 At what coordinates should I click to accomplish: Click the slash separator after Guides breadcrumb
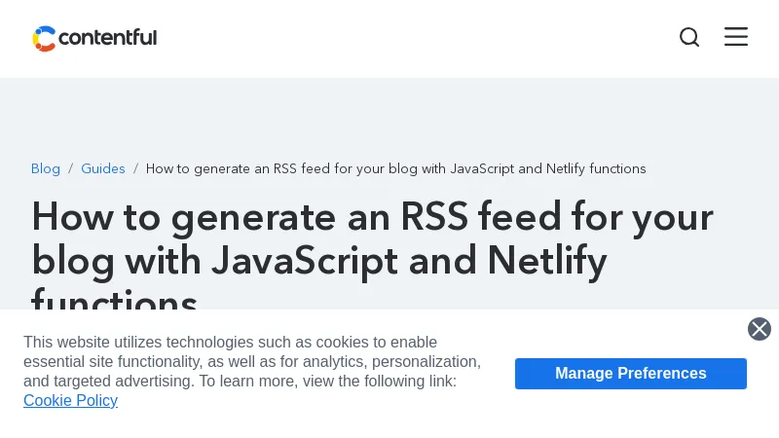[135, 168]
